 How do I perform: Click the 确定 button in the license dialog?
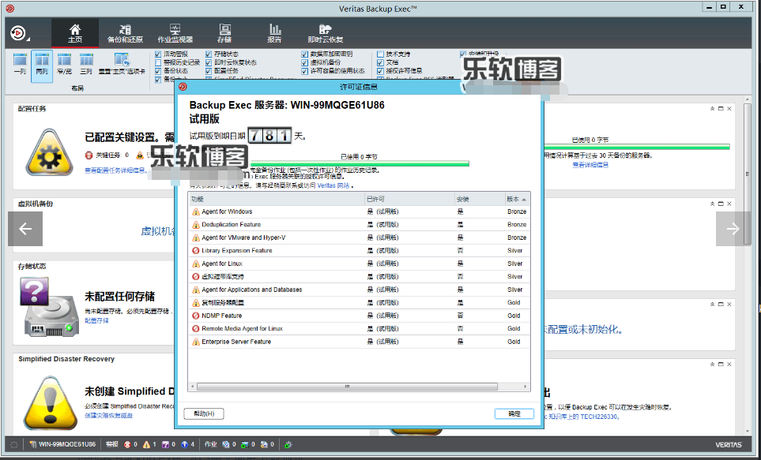click(514, 413)
